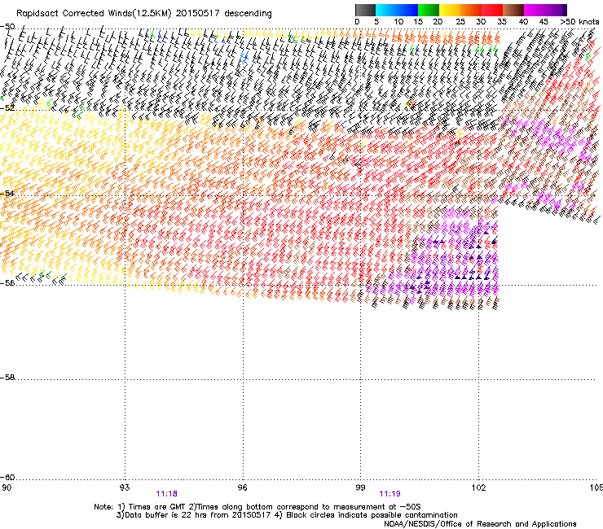Click the cyan 5–10 knots legend swatch

(x=385, y=10)
